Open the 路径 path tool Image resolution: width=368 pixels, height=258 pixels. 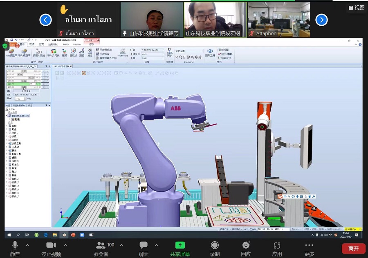pos(82,53)
